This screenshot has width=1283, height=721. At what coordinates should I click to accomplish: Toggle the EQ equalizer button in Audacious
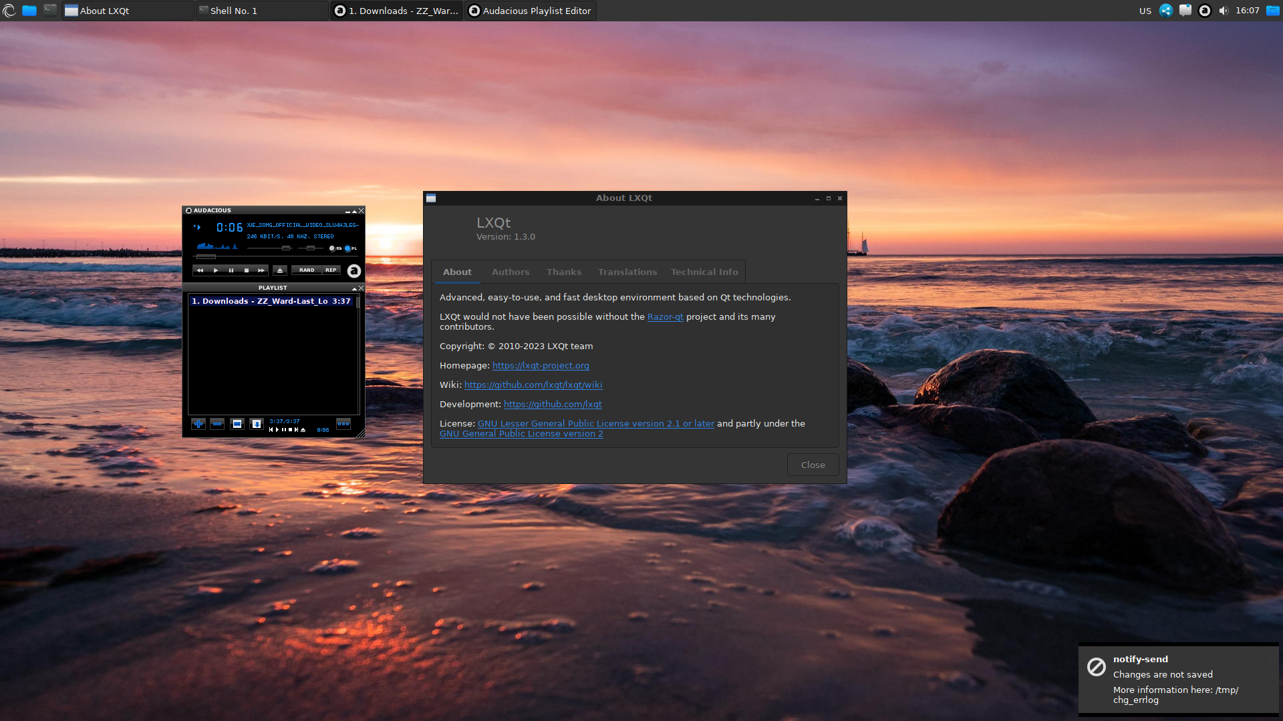pos(335,248)
